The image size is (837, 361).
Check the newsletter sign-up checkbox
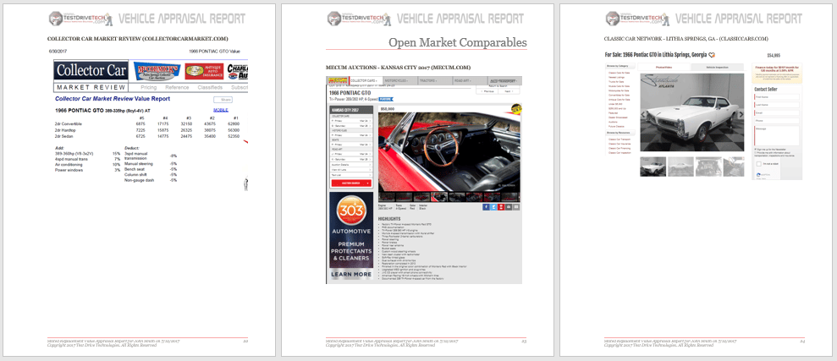coord(756,150)
